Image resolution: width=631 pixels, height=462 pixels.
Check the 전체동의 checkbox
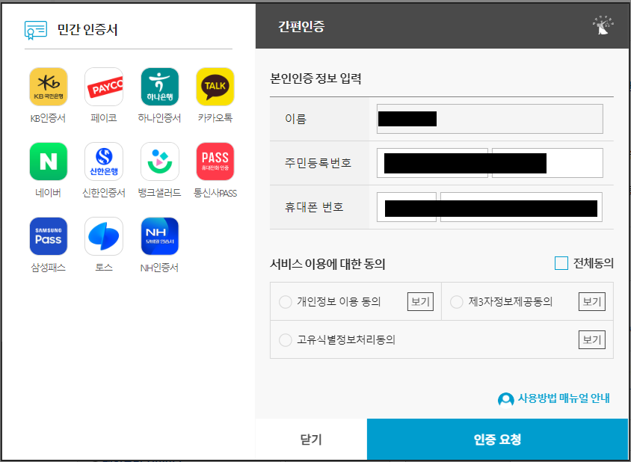click(561, 263)
